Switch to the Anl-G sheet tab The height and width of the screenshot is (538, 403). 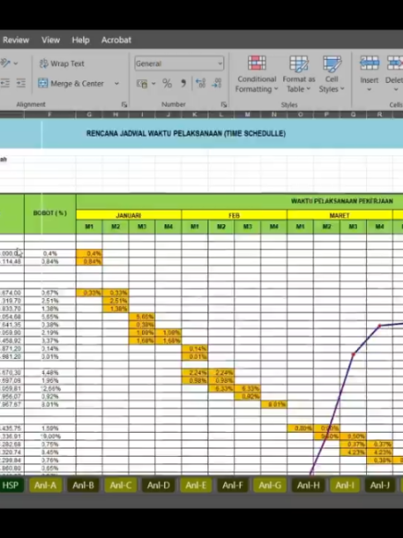coord(270,485)
